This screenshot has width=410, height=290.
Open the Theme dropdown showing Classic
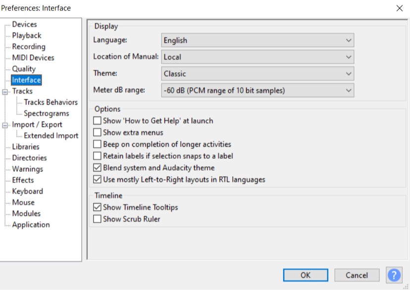tap(257, 74)
